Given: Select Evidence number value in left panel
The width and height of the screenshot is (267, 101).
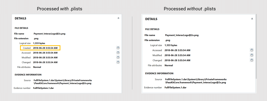Looking at the screenshot, I should click(43, 88).
